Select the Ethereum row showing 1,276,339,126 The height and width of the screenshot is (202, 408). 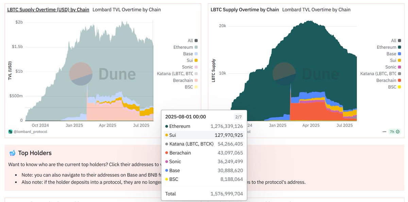[204, 126]
